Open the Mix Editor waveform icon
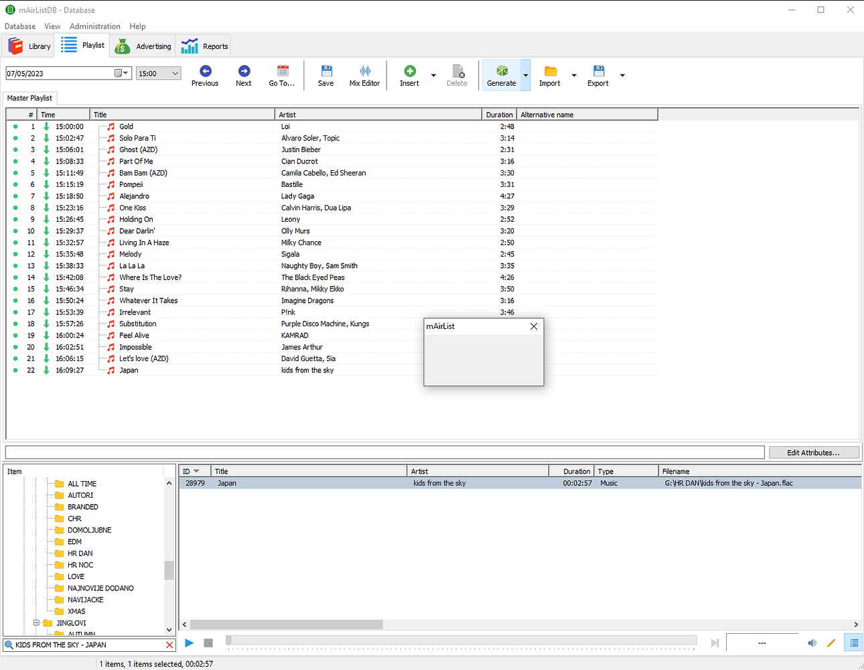 point(365,71)
